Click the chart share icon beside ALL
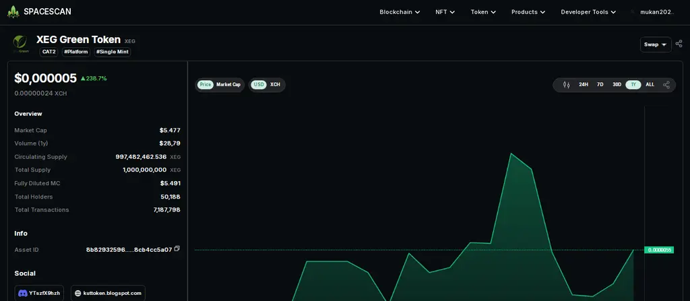This screenshot has height=301, width=690. [666, 84]
